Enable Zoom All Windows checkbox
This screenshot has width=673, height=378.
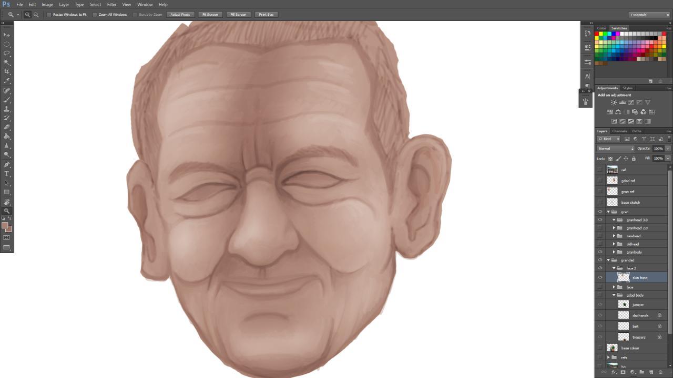coord(95,15)
